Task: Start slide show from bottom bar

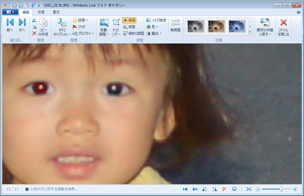Action: tap(234, 189)
